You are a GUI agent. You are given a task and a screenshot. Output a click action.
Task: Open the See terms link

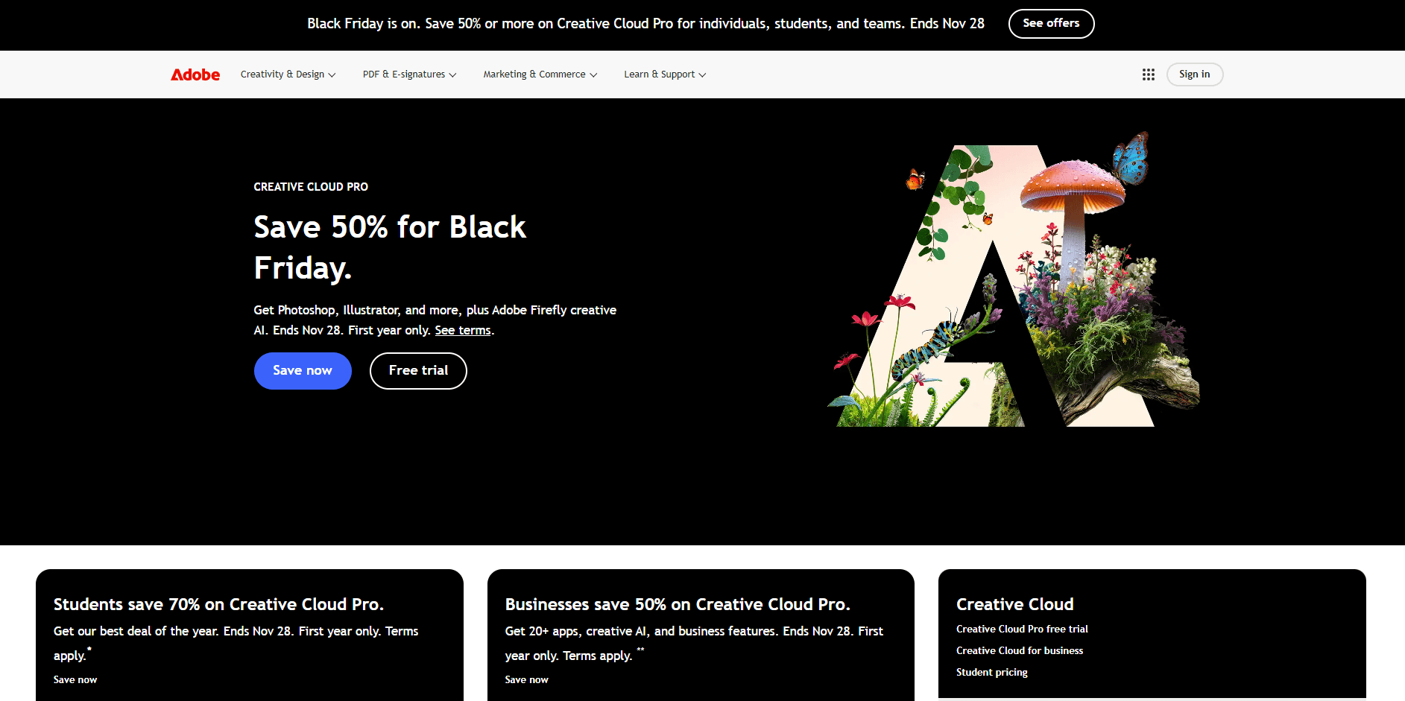(x=463, y=330)
